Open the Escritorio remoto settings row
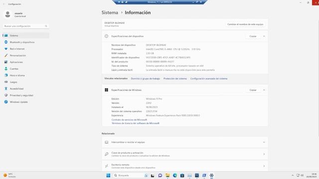Viewport: 319px width, 179px height. click(185, 166)
